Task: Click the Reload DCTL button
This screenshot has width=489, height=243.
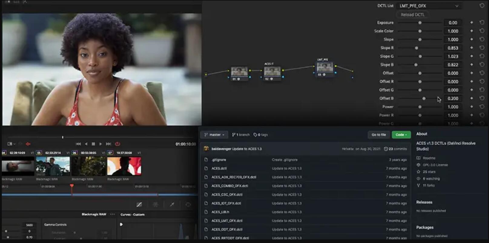Action: (x=412, y=15)
